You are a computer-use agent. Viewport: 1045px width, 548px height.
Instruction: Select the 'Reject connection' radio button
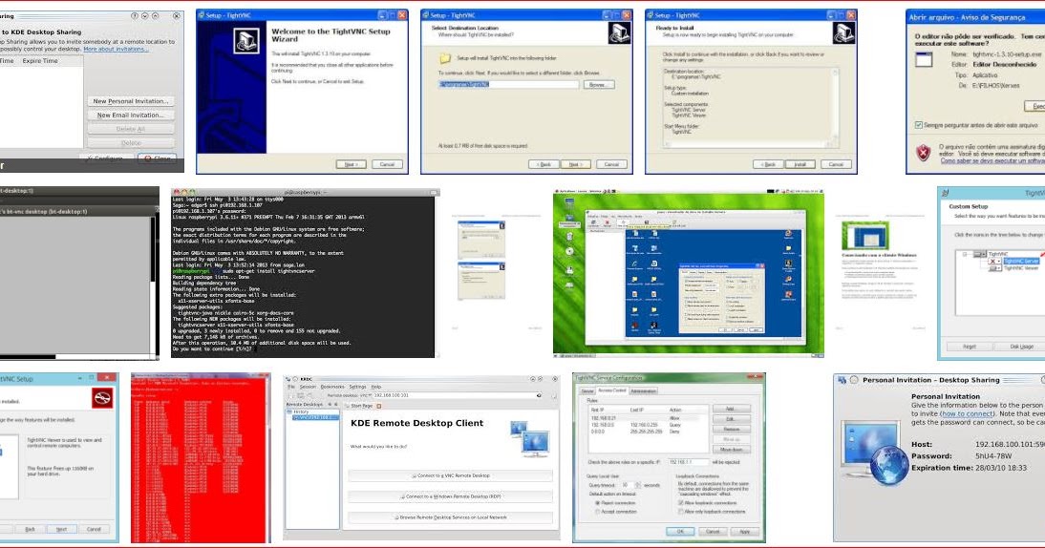tap(596, 503)
